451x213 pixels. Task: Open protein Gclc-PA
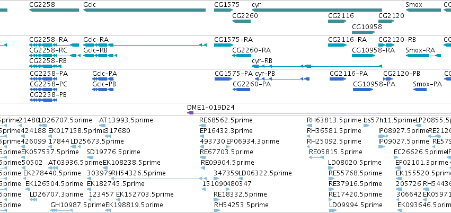click(x=105, y=74)
